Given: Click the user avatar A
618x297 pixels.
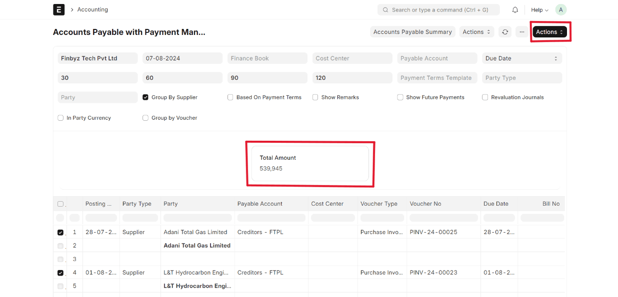Looking at the screenshot, I should [x=561, y=10].
